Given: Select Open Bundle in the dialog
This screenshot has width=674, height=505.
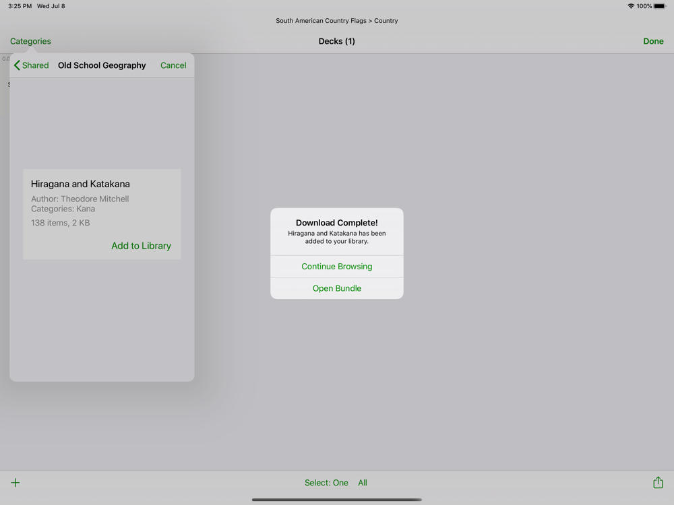Looking at the screenshot, I should [337, 288].
